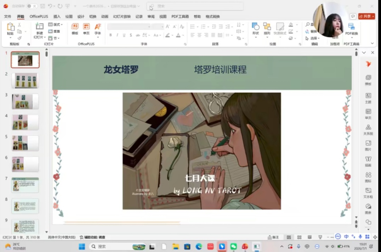
Task: Click the Format Painter brush icon
Action: click(19, 38)
